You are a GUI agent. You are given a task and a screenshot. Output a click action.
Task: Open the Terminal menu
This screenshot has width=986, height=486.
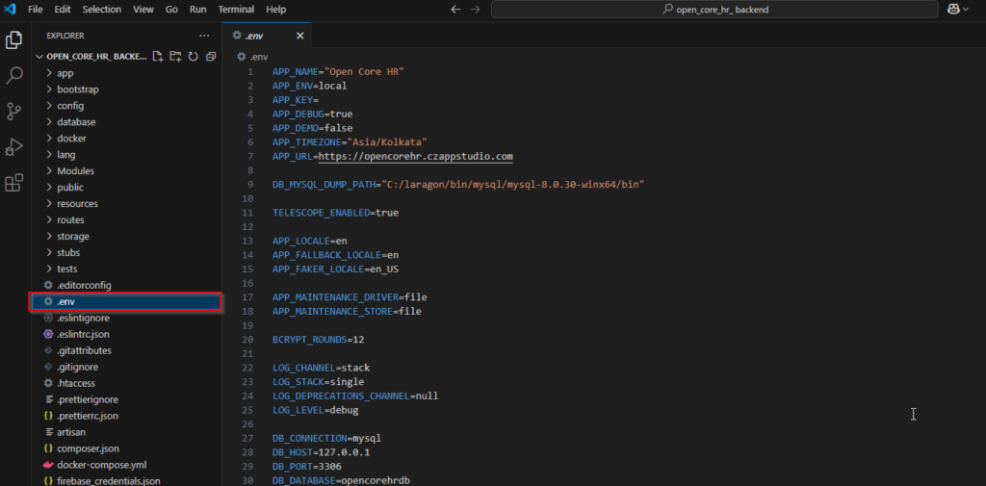click(x=237, y=10)
